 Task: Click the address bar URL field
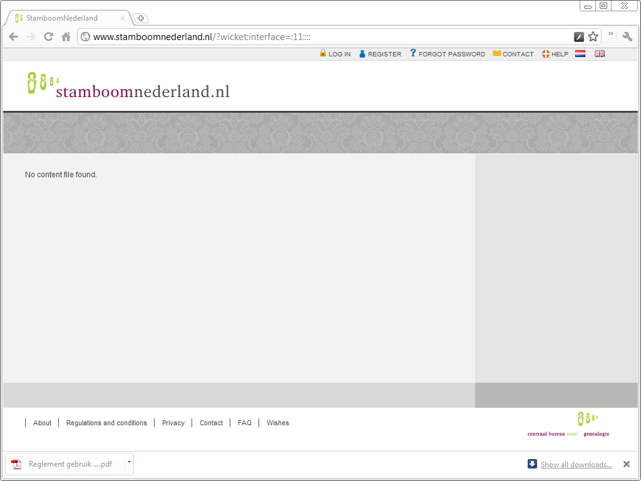[327, 37]
